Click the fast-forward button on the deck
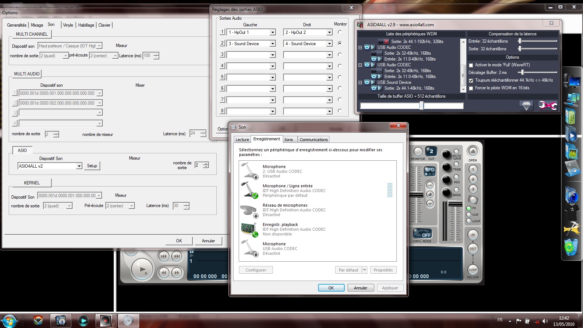The height and width of the screenshot is (328, 583). [x=177, y=272]
